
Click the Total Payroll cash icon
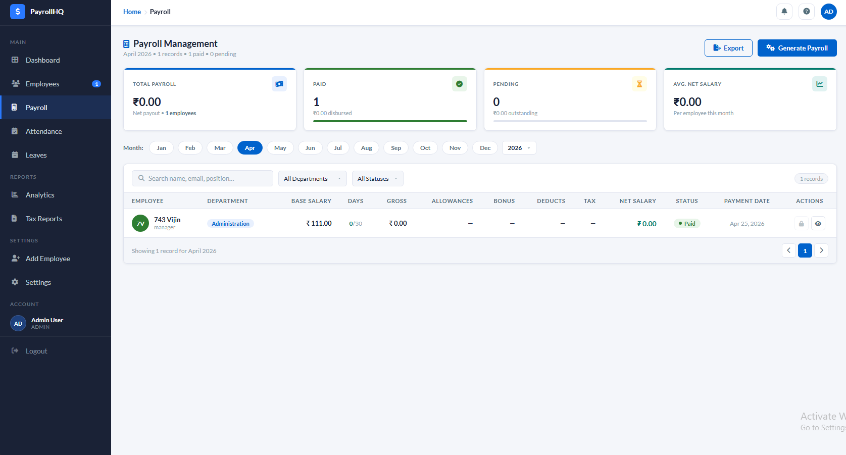[279, 84]
